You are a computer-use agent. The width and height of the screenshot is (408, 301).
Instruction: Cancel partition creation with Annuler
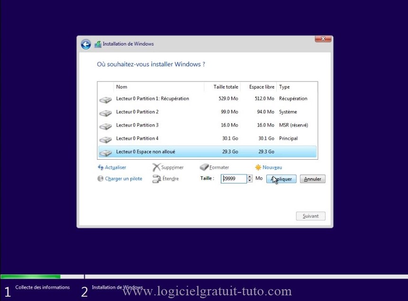(312, 179)
